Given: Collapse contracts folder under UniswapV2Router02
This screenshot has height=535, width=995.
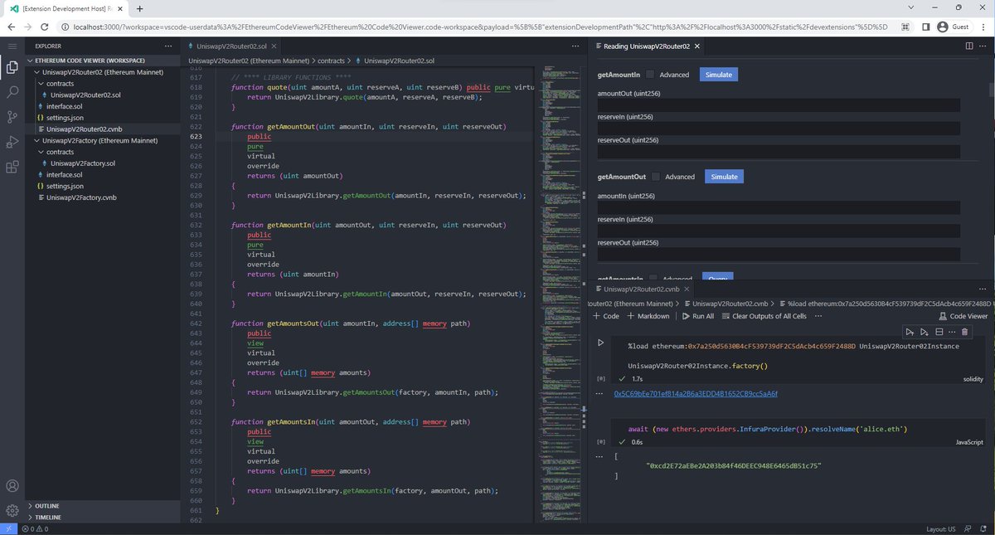Looking at the screenshot, I should [x=102, y=84].
